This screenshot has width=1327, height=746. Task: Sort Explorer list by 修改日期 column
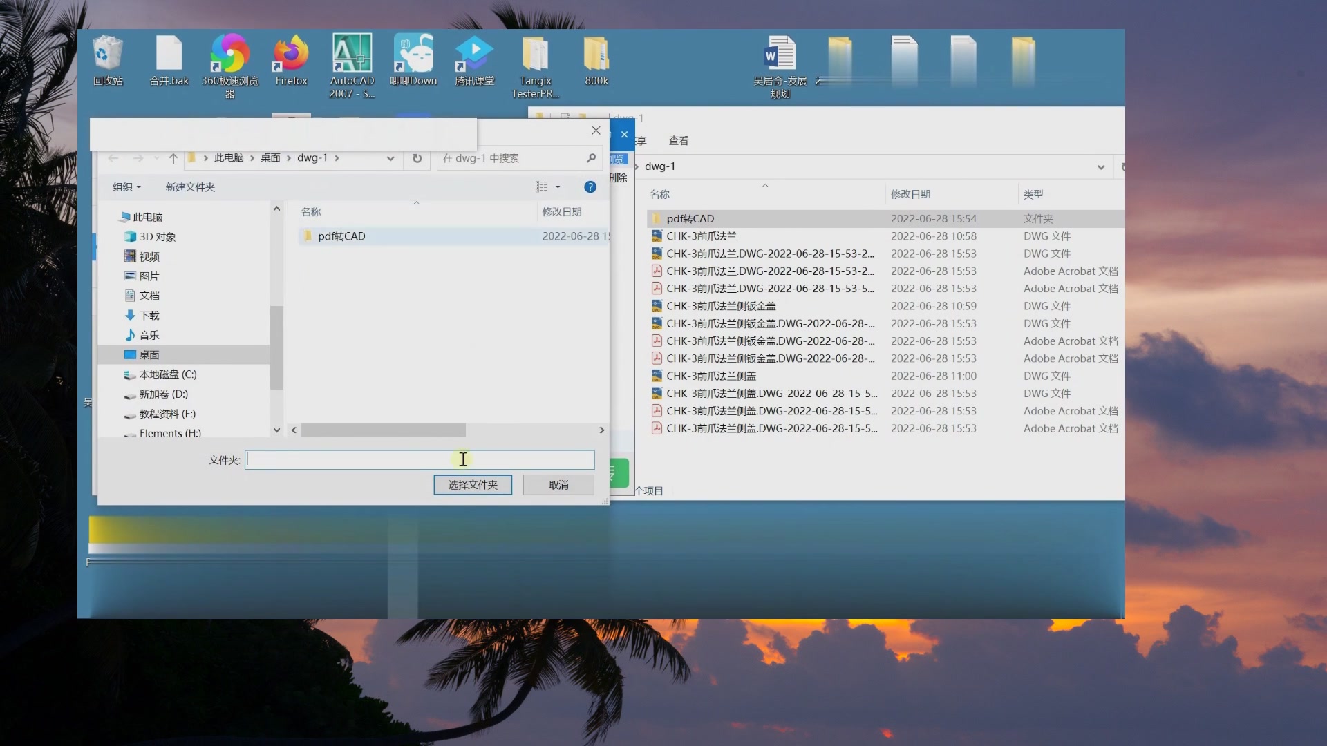coord(910,195)
